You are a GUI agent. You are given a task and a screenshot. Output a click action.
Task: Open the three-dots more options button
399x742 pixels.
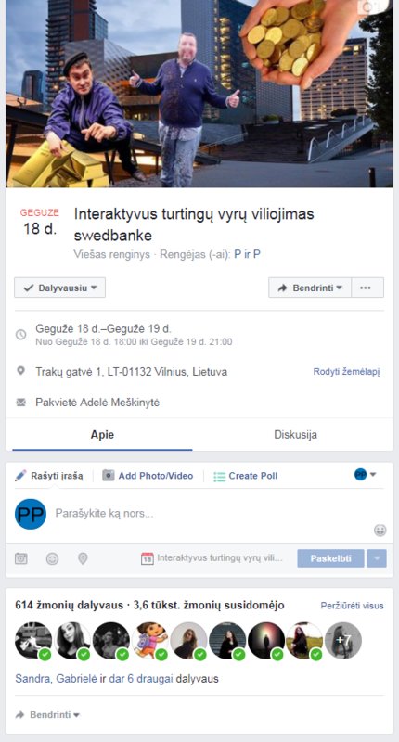[x=366, y=288]
